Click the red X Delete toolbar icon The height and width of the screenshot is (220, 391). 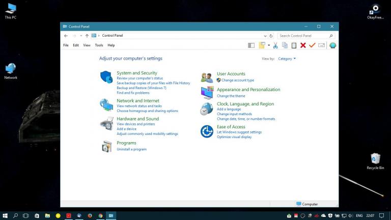tap(303, 45)
